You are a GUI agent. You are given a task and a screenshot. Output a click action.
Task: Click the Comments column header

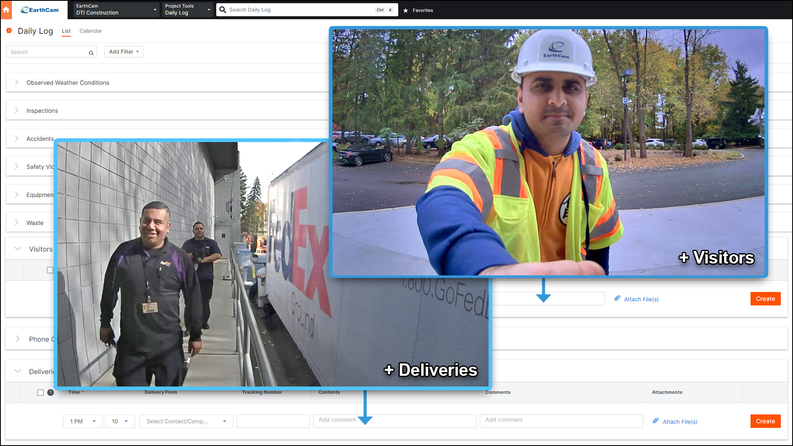(x=498, y=392)
